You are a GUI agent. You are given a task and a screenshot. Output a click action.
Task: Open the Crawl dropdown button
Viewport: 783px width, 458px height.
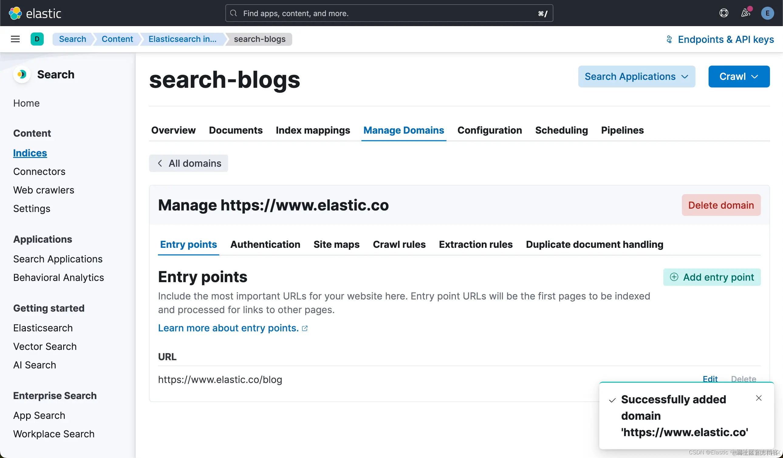[739, 77]
